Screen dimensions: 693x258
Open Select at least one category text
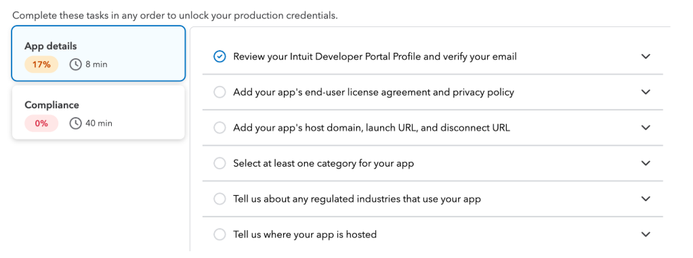324,163
